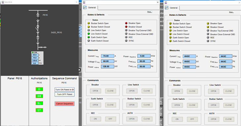Click the green COM indicator in measurement box
The image size is (241, 126).
(x=33, y=52)
